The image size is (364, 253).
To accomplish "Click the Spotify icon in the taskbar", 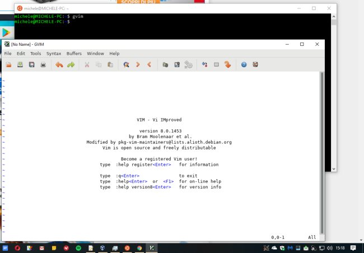I will [x=78, y=248].
